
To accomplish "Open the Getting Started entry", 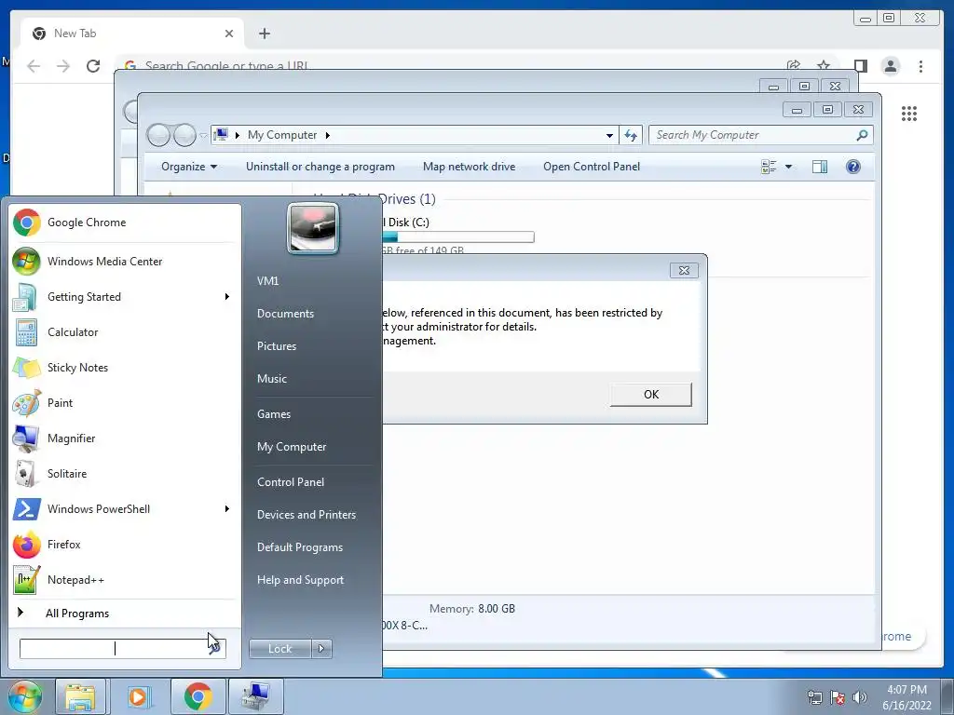I will (125, 297).
